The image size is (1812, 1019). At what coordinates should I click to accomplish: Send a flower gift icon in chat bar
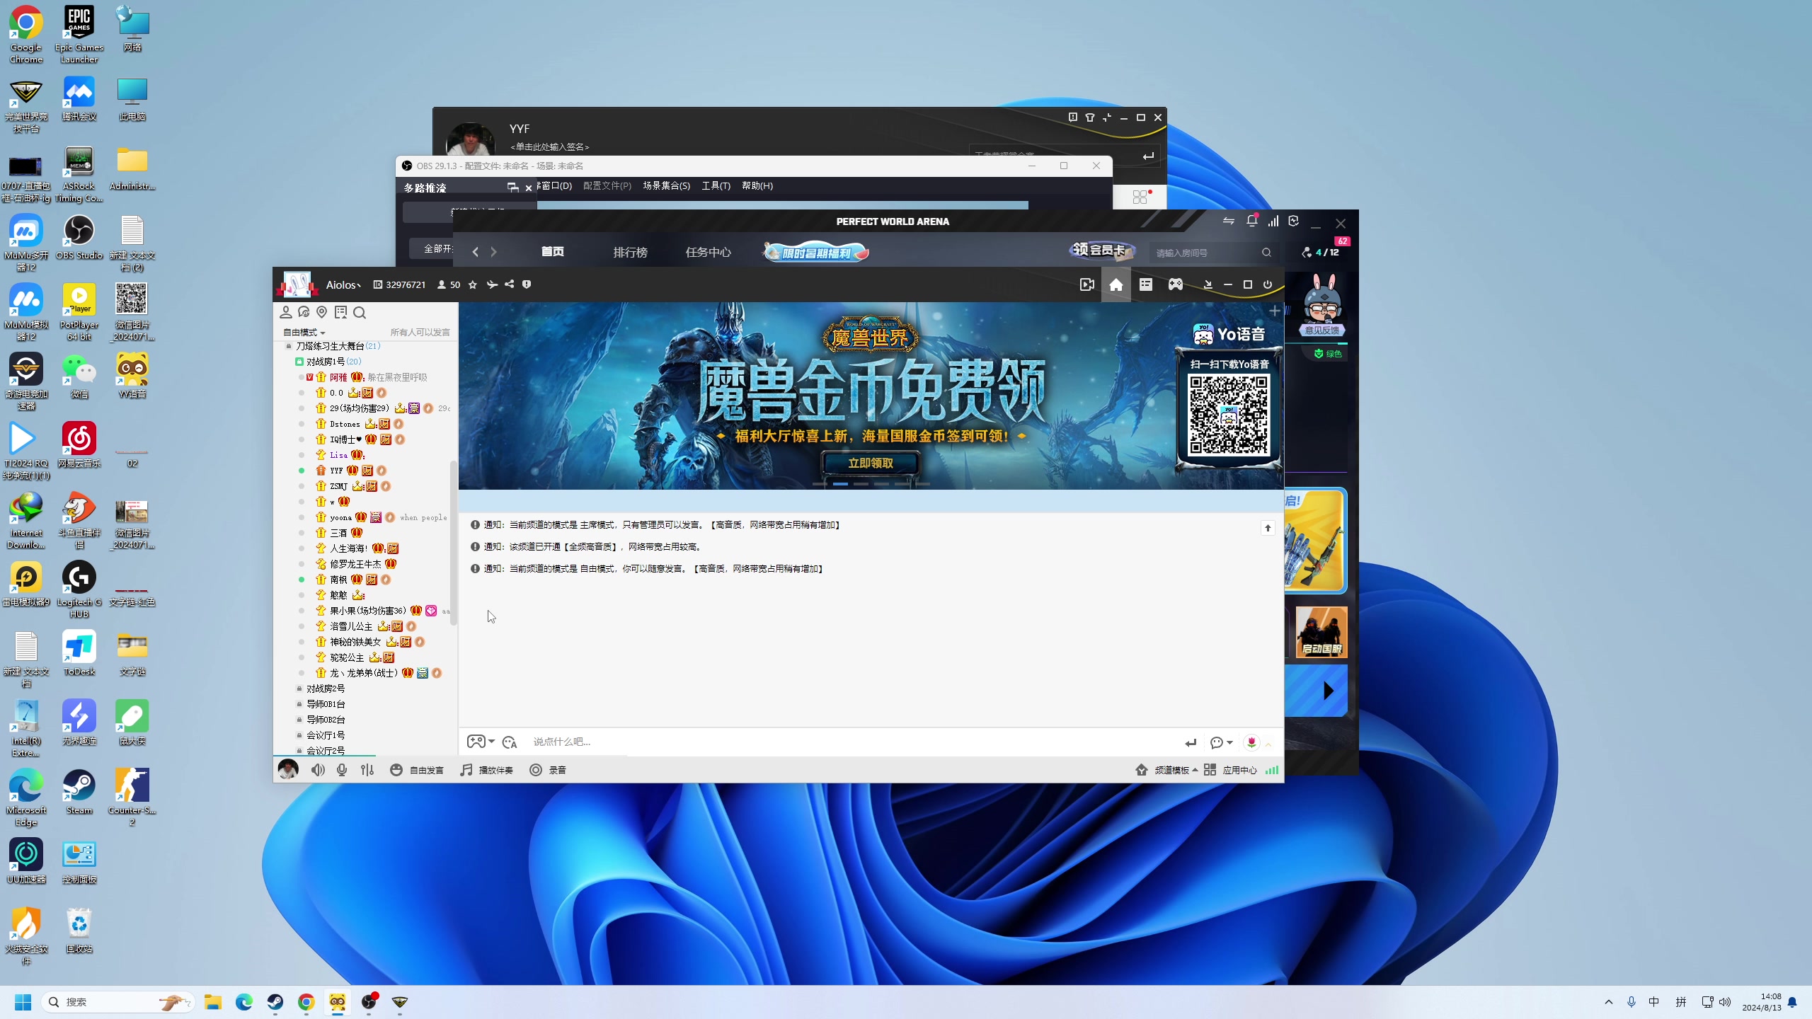1251,742
